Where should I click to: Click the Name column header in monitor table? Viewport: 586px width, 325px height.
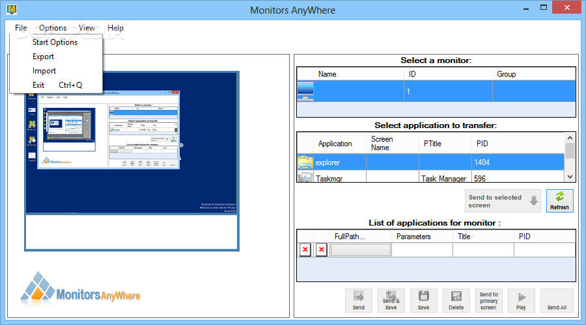[x=359, y=74]
